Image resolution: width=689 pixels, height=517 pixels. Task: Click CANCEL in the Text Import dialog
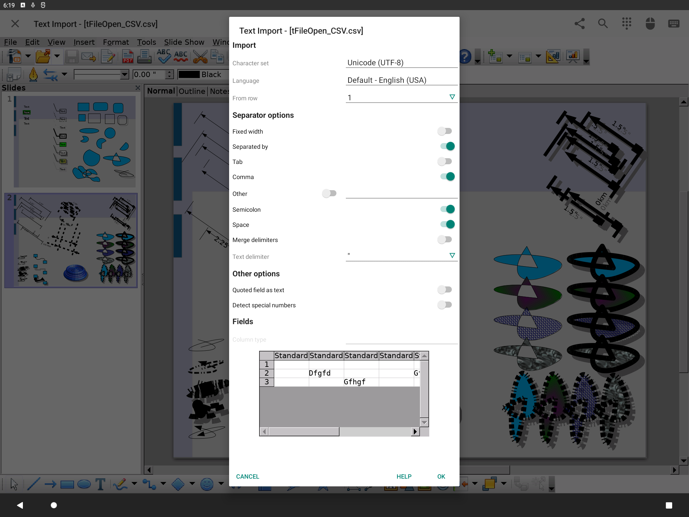tap(248, 477)
